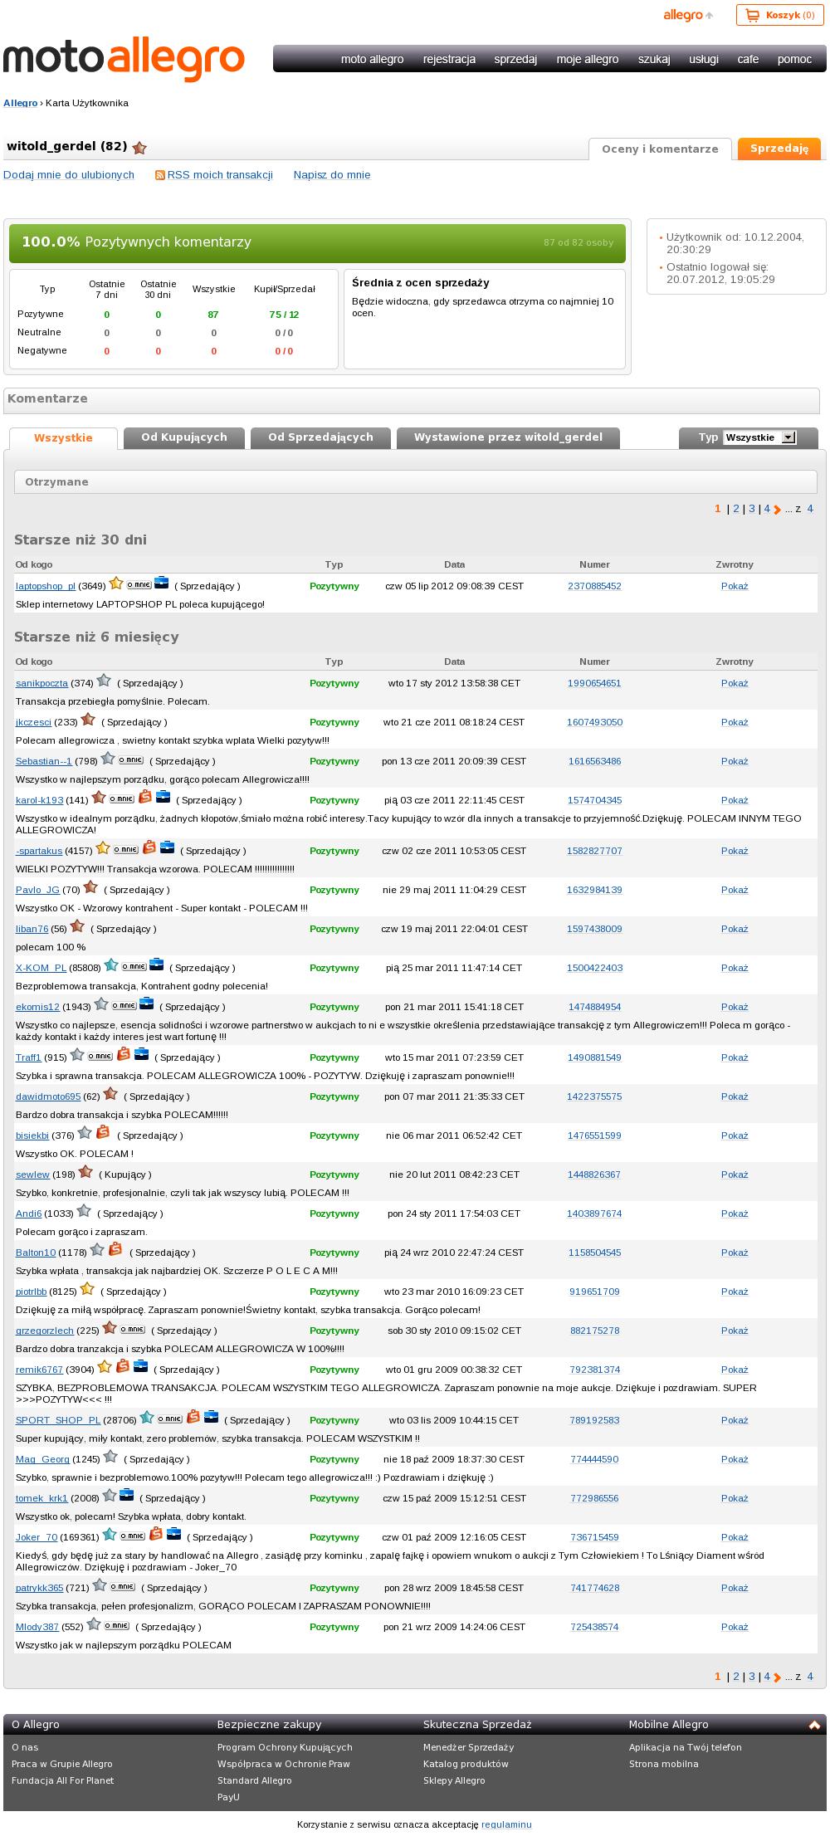Click the sprzedaj menu item
The image size is (830, 1841).
[515, 59]
